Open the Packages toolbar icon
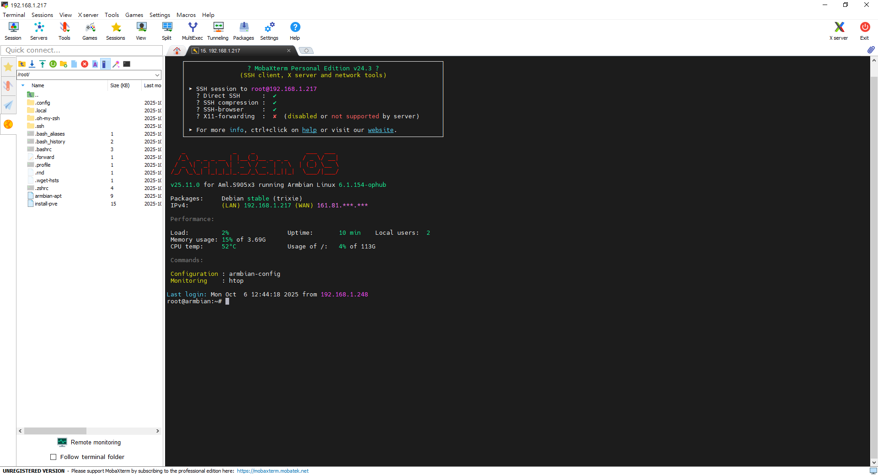This screenshot has height=475, width=878. (244, 31)
